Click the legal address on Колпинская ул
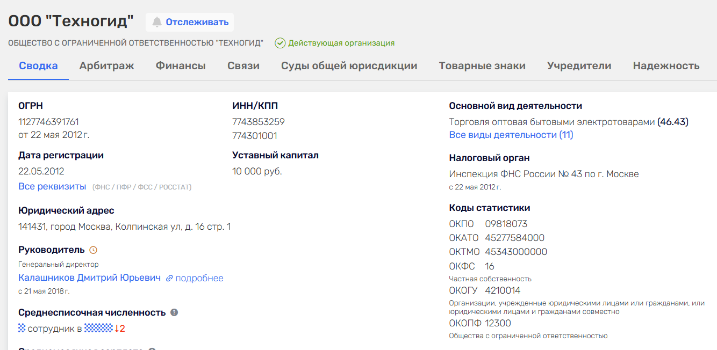The width and height of the screenshot is (717, 350). 125,227
